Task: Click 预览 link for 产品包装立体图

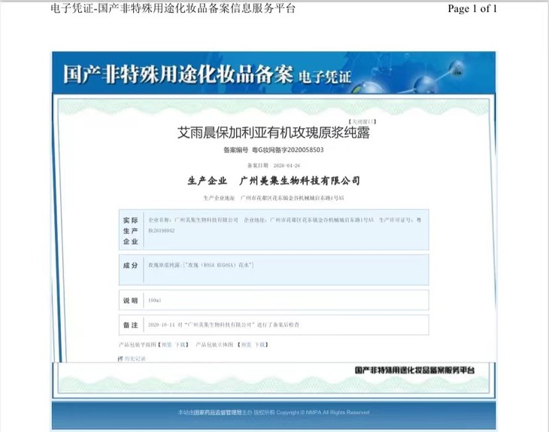Action: pos(246,345)
